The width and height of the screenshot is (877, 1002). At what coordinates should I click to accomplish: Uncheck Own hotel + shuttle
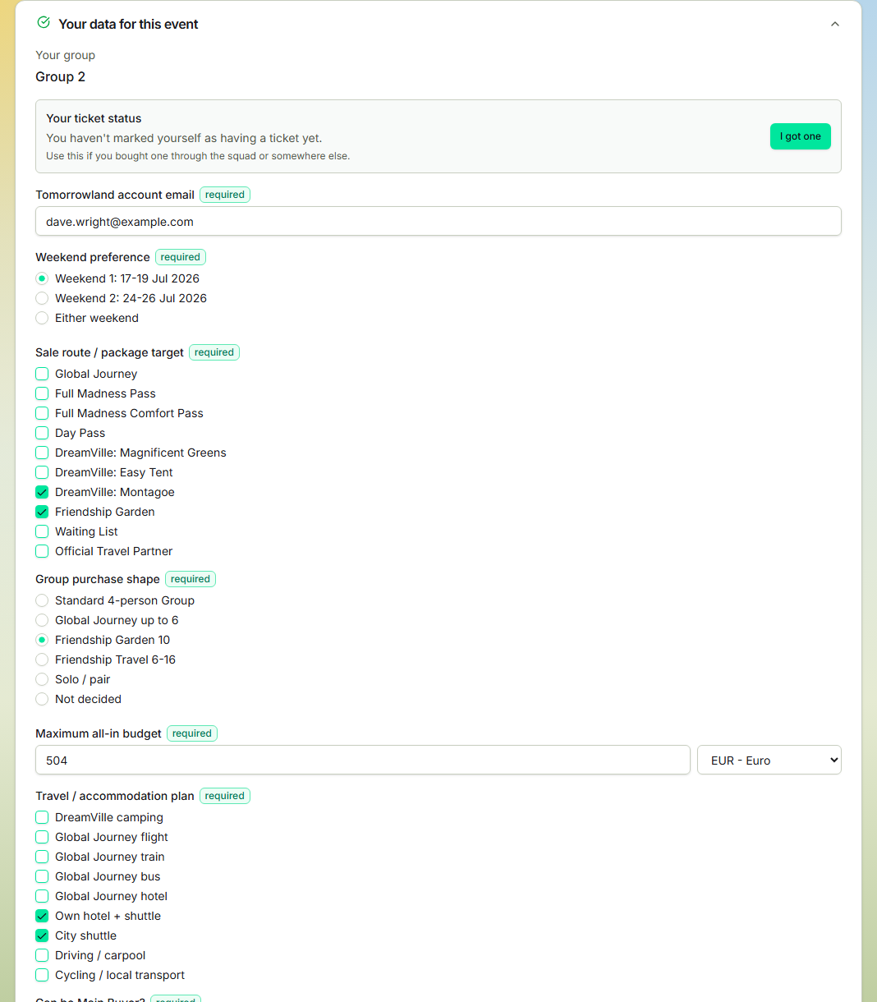pos(42,916)
